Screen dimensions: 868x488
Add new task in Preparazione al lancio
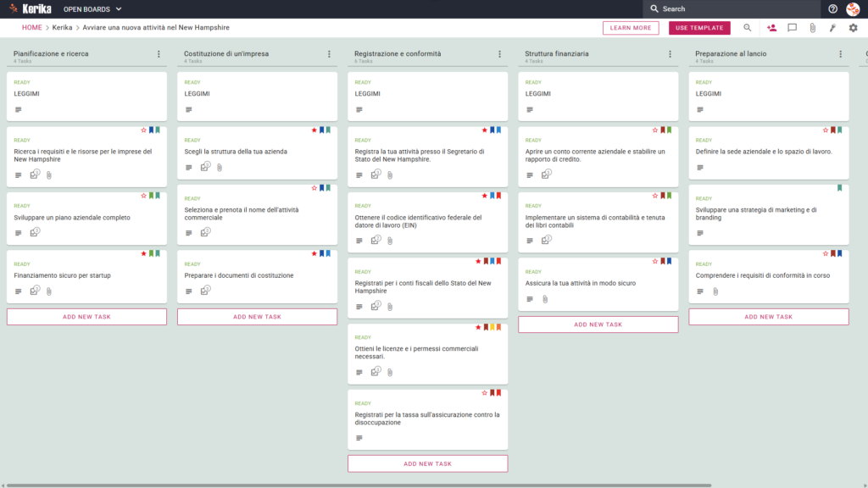click(x=768, y=317)
